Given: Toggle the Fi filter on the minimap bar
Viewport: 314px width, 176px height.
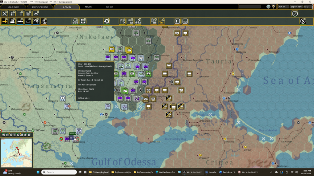Looking at the screenshot, I should tap(11, 135).
